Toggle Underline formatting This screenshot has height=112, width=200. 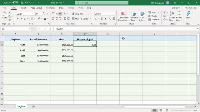tap(25, 19)
